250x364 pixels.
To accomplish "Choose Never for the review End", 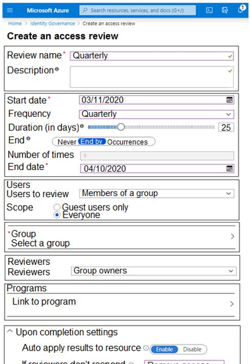I will 67,142.
